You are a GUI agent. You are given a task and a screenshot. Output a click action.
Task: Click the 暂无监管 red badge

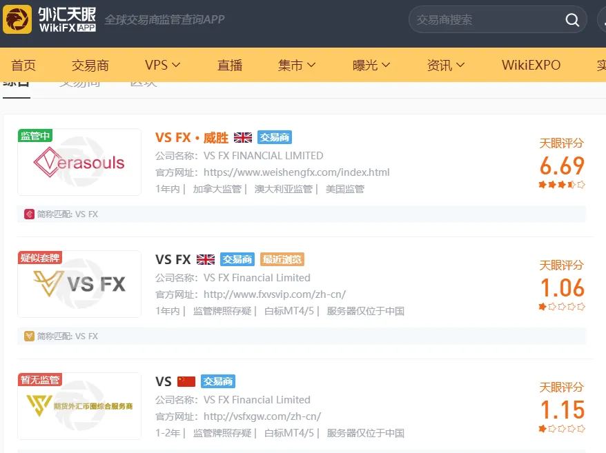pos(40,380)
